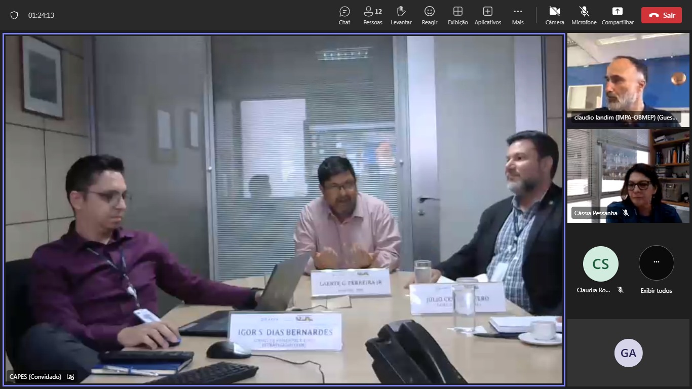Click the shield security icon

point(14,15)
